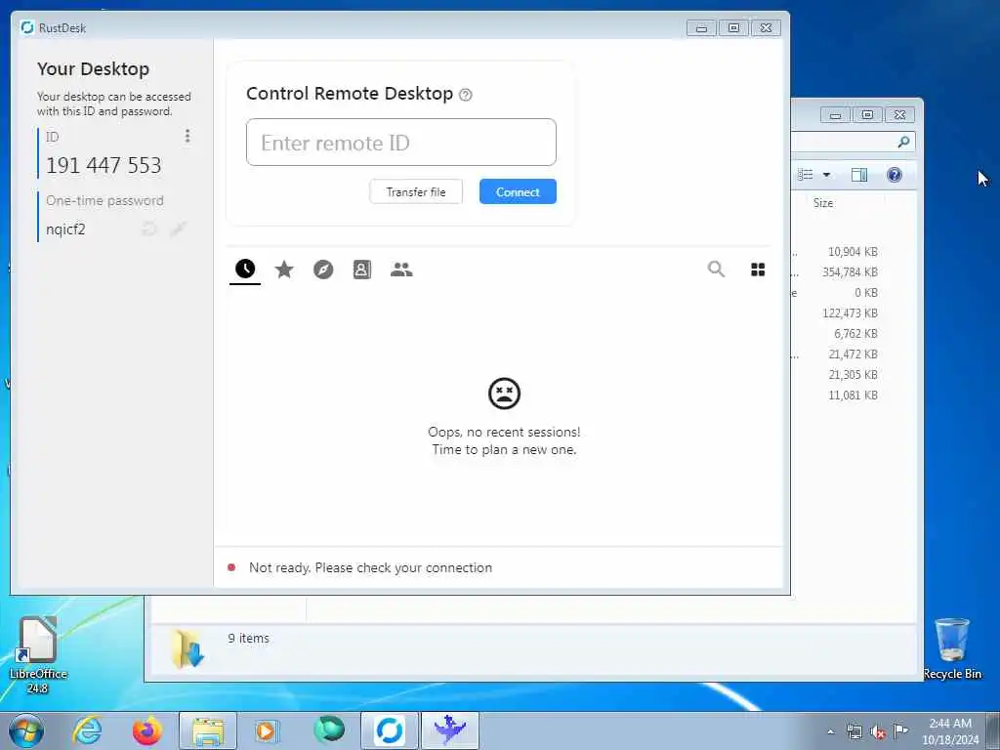1000x750 pixels.
Task: Click the network tray icon
Action: point(854,731)
